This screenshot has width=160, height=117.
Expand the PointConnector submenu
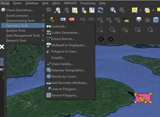click(x=23, y=16)
